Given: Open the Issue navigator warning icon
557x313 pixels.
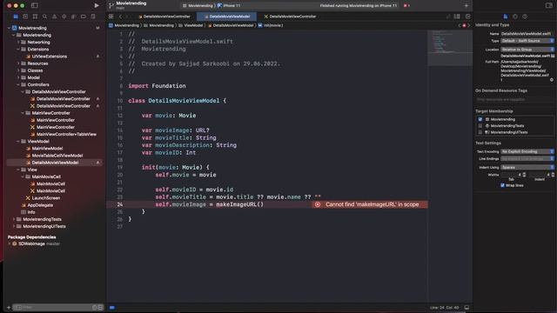Looking at the screenshot, I should 54,17.
